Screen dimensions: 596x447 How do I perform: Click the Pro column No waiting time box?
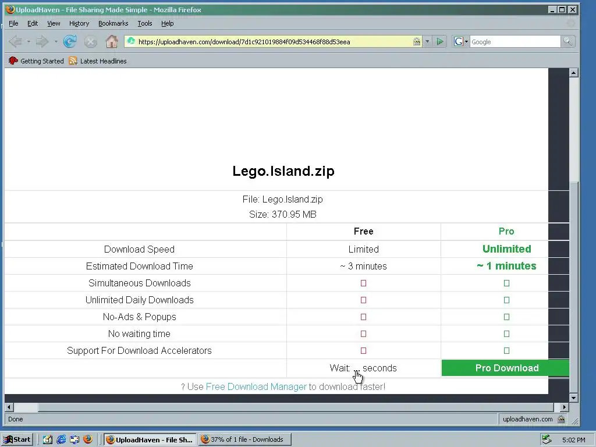tap(506, 334)
